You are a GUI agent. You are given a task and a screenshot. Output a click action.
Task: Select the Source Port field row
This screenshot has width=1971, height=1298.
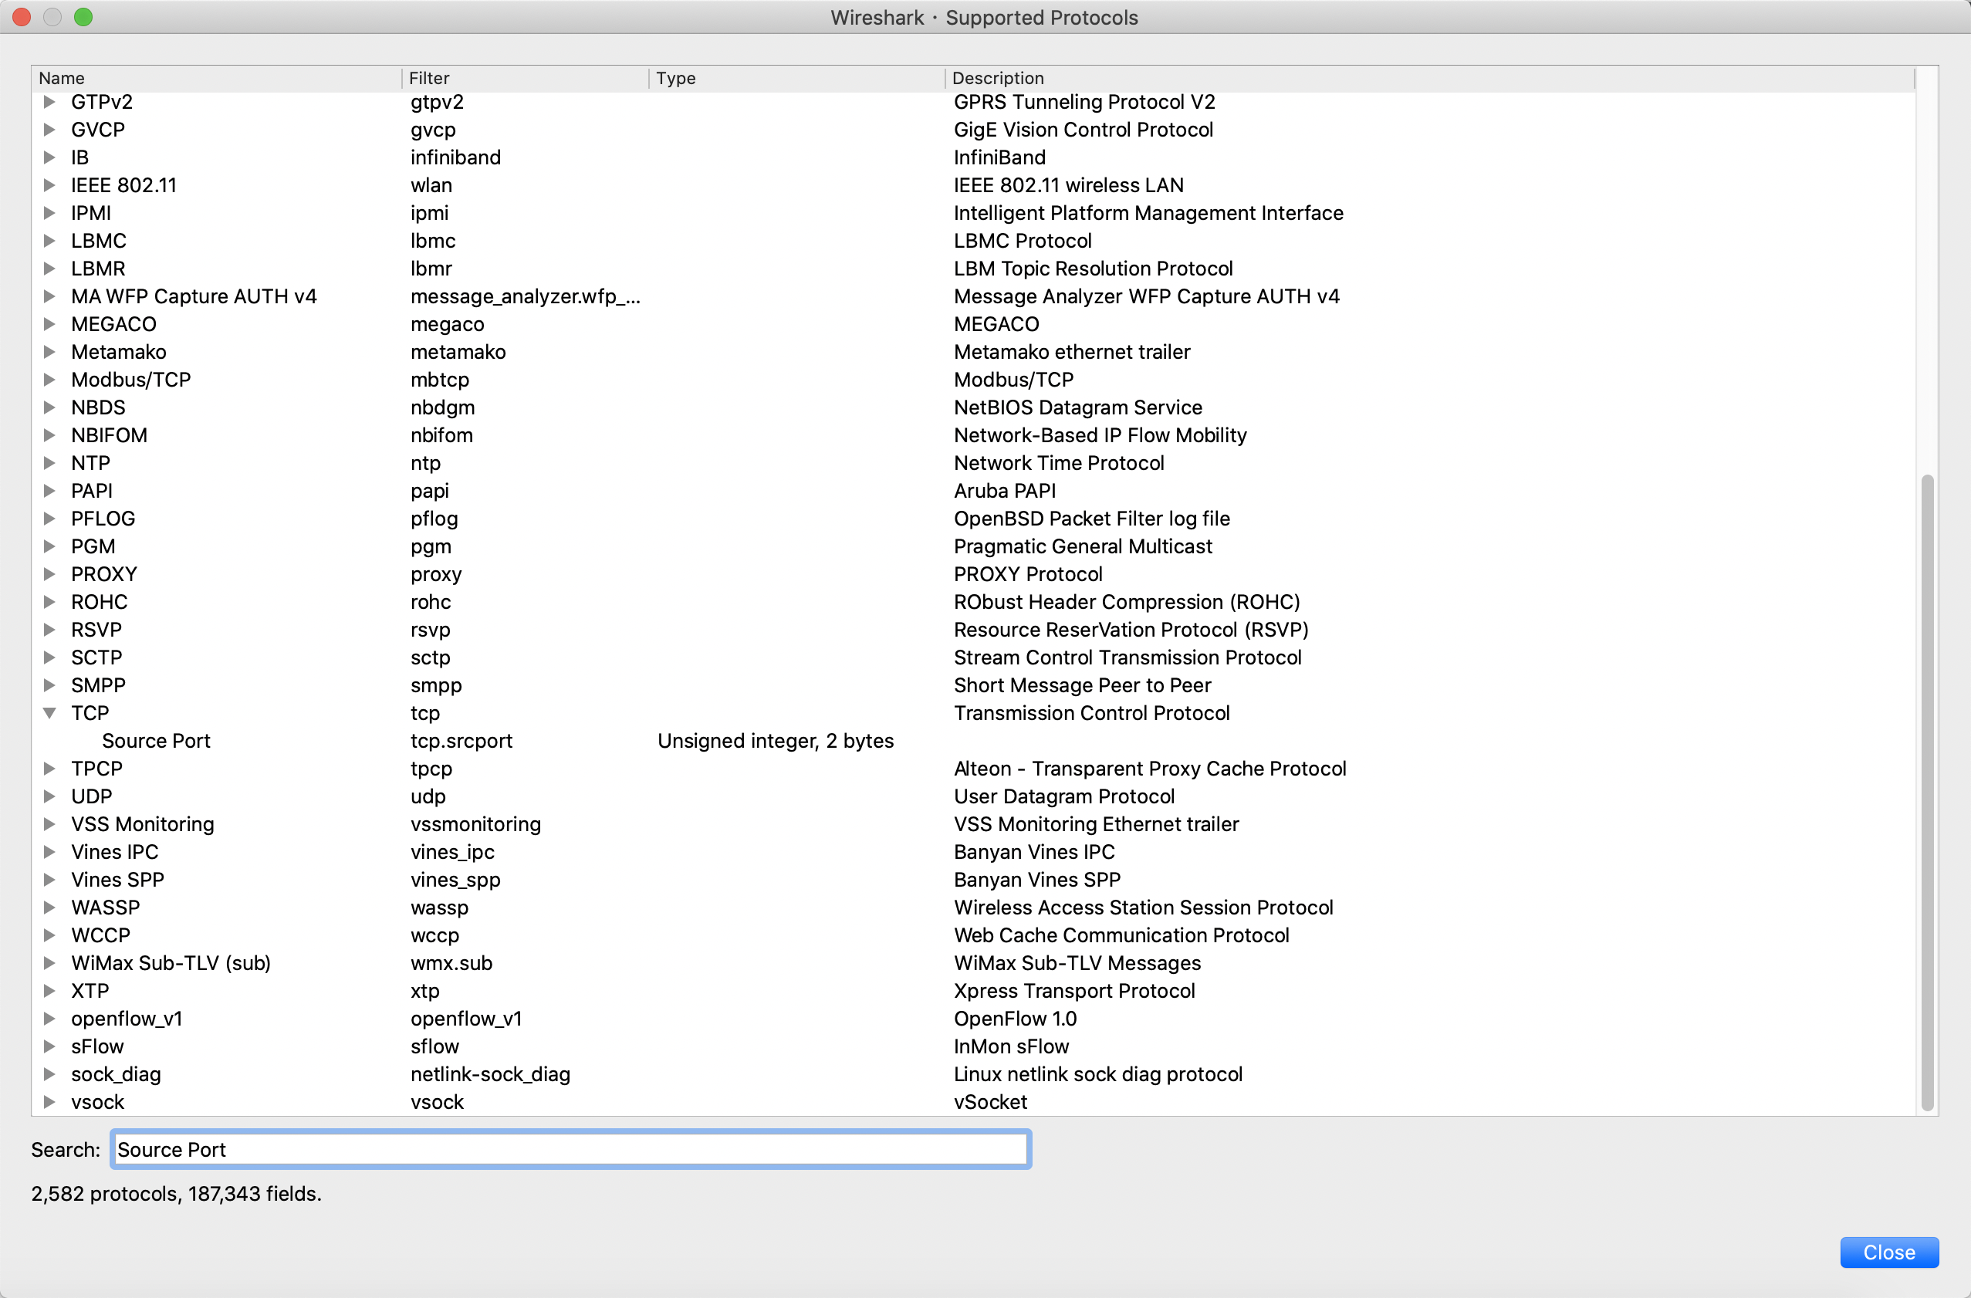click(156, 742)
